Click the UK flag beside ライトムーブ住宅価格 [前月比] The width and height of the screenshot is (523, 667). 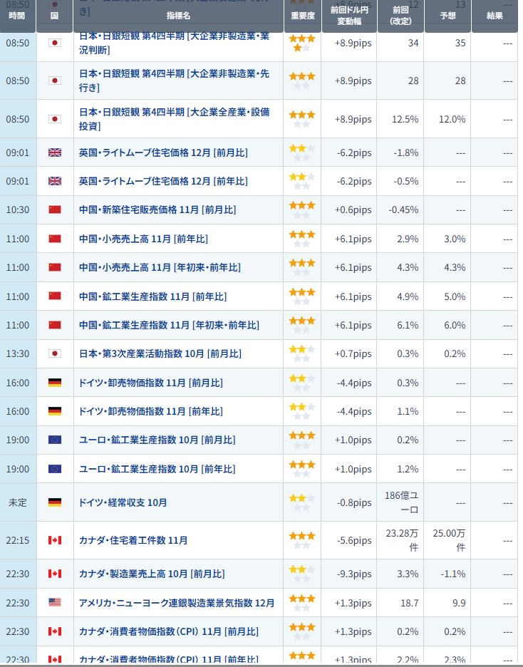[x=55, y=152]
